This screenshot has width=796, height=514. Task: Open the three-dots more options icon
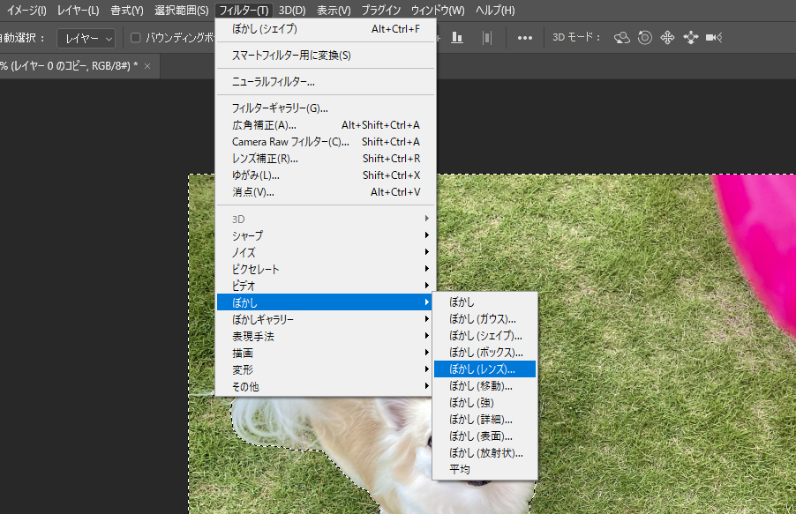525,38
